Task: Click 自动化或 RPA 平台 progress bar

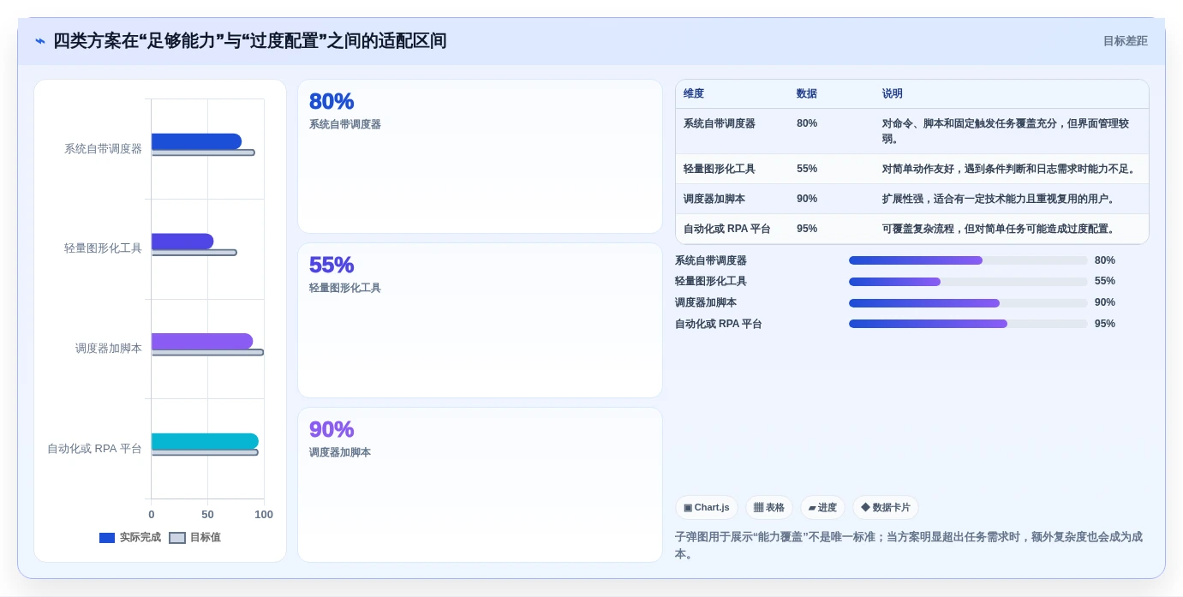Action: 968,324
